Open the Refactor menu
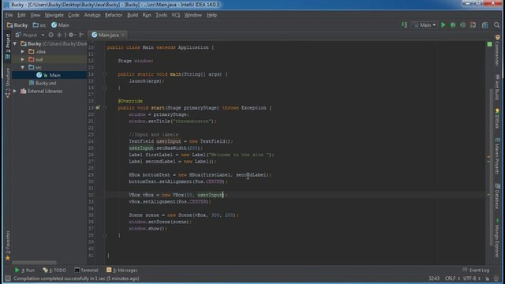This screenshot has width=505, height=284. point(114,15)
